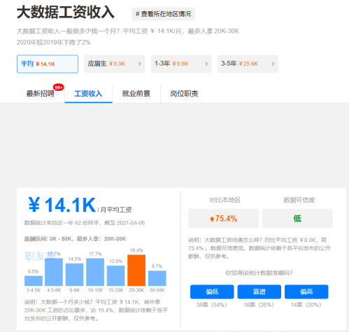Click the 查看所在地区情况 tag link
This screenshot has height=332, width=349.
(x=164, y=14)
